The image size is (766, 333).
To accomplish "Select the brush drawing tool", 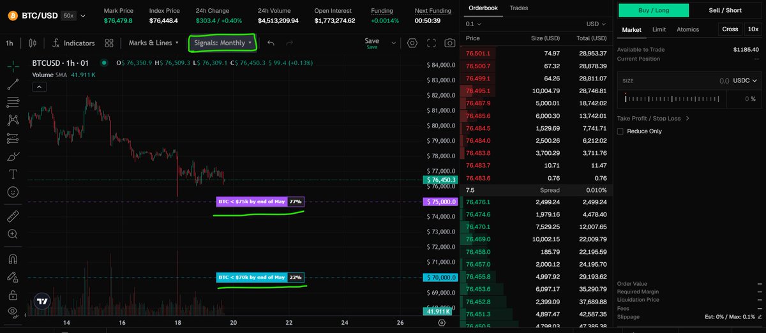I will coord(13,156).
